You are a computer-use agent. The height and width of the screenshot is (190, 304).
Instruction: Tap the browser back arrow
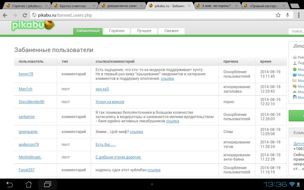[5, 15]
